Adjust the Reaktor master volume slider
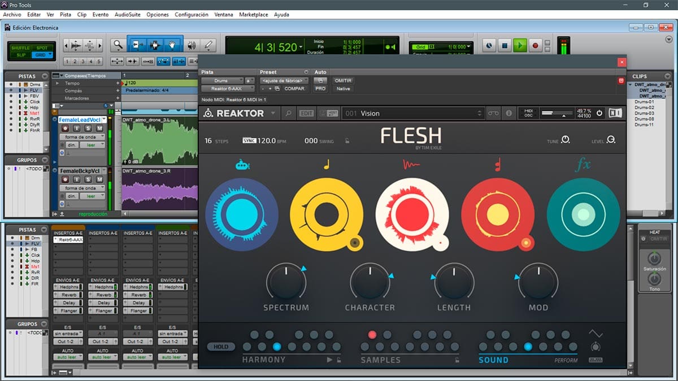Viewport: 678px width, 381px height. coord(557,113)
